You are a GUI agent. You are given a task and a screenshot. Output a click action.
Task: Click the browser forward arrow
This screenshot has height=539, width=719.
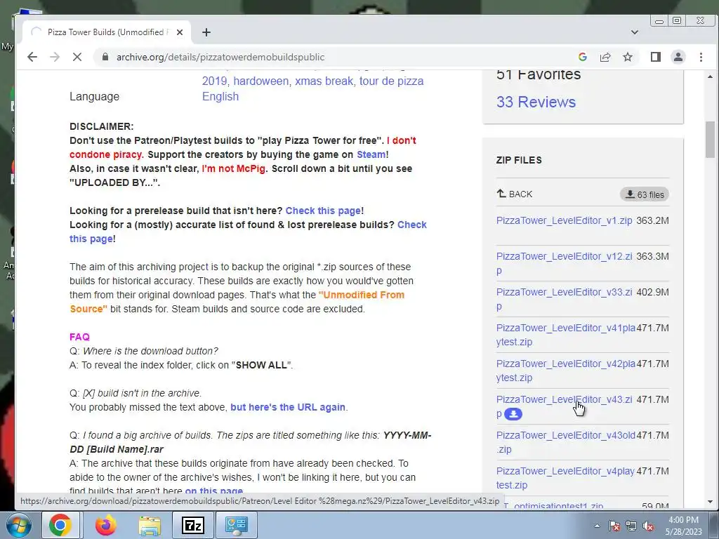pyautogui.click(x=55, y=57)
